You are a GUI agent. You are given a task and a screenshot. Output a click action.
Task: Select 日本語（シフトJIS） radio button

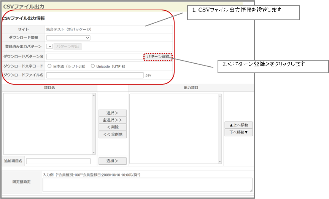49,66
